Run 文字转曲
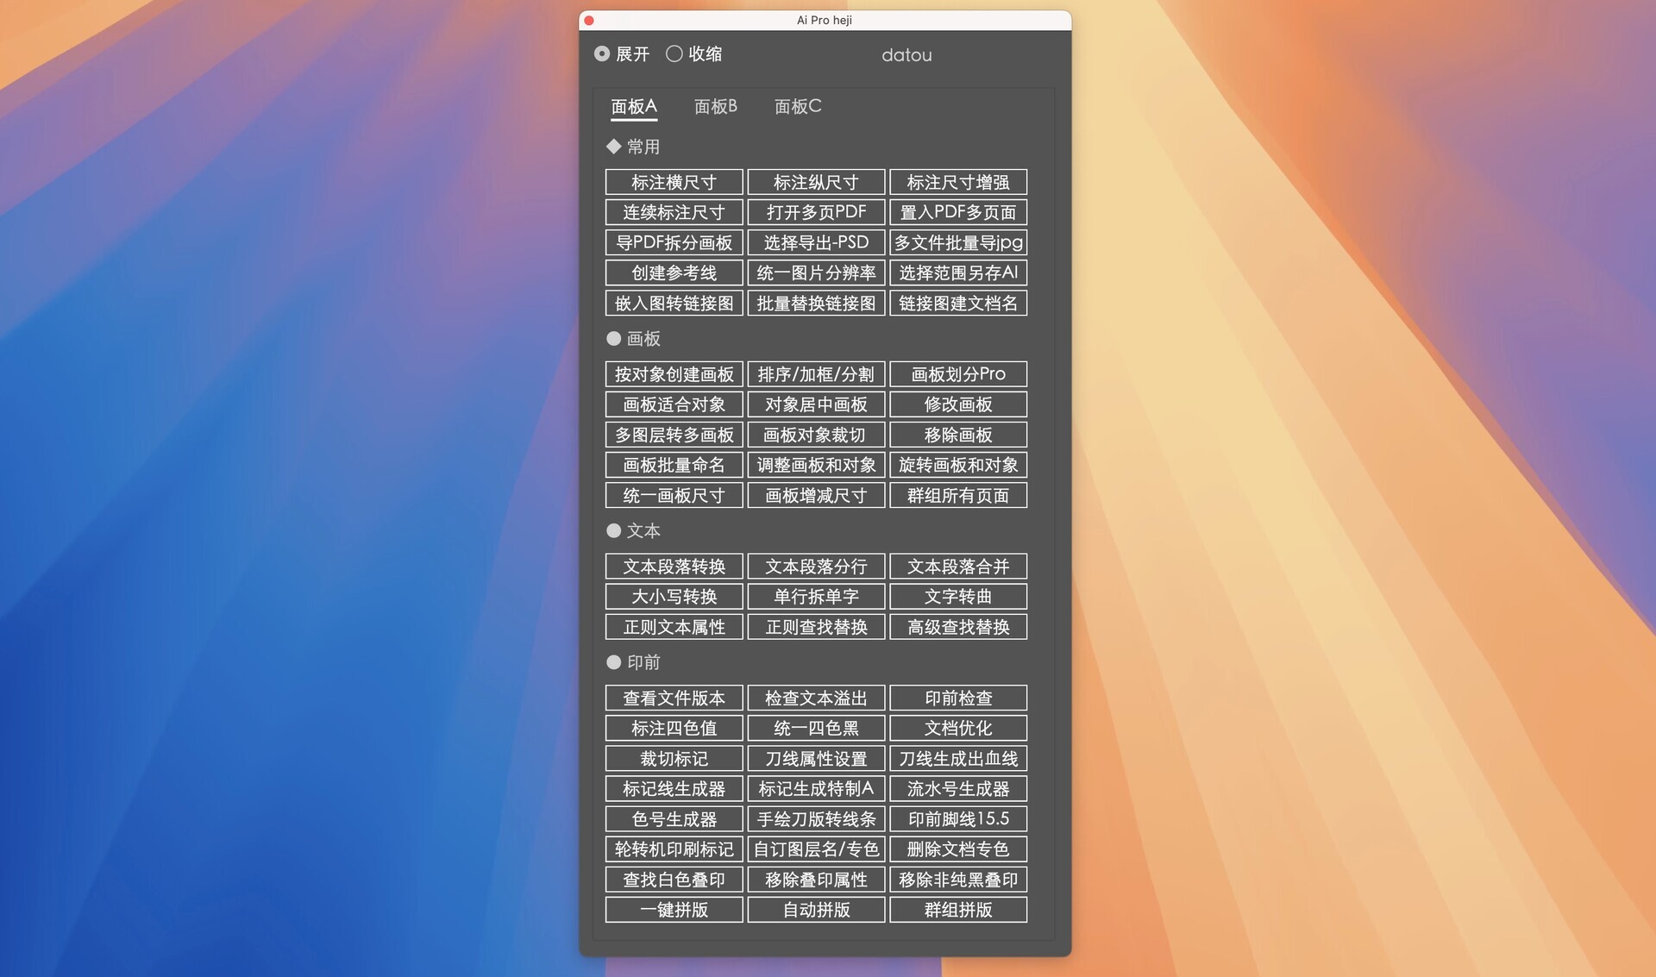 click(958, 597)
